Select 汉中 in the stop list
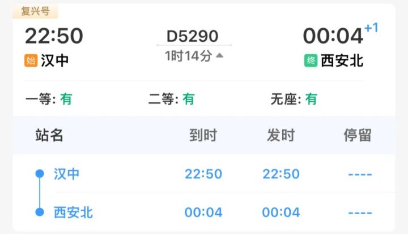The height and width of the screenshot is (234, 408). (x=67, y=174)
